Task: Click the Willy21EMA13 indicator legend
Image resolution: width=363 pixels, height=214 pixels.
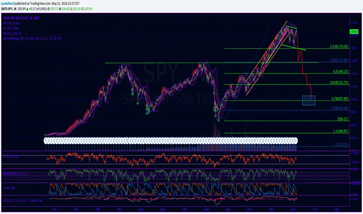Action: (x=15, y=174)
